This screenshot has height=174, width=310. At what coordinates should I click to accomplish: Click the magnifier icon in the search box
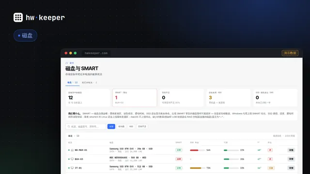(69, 127)
